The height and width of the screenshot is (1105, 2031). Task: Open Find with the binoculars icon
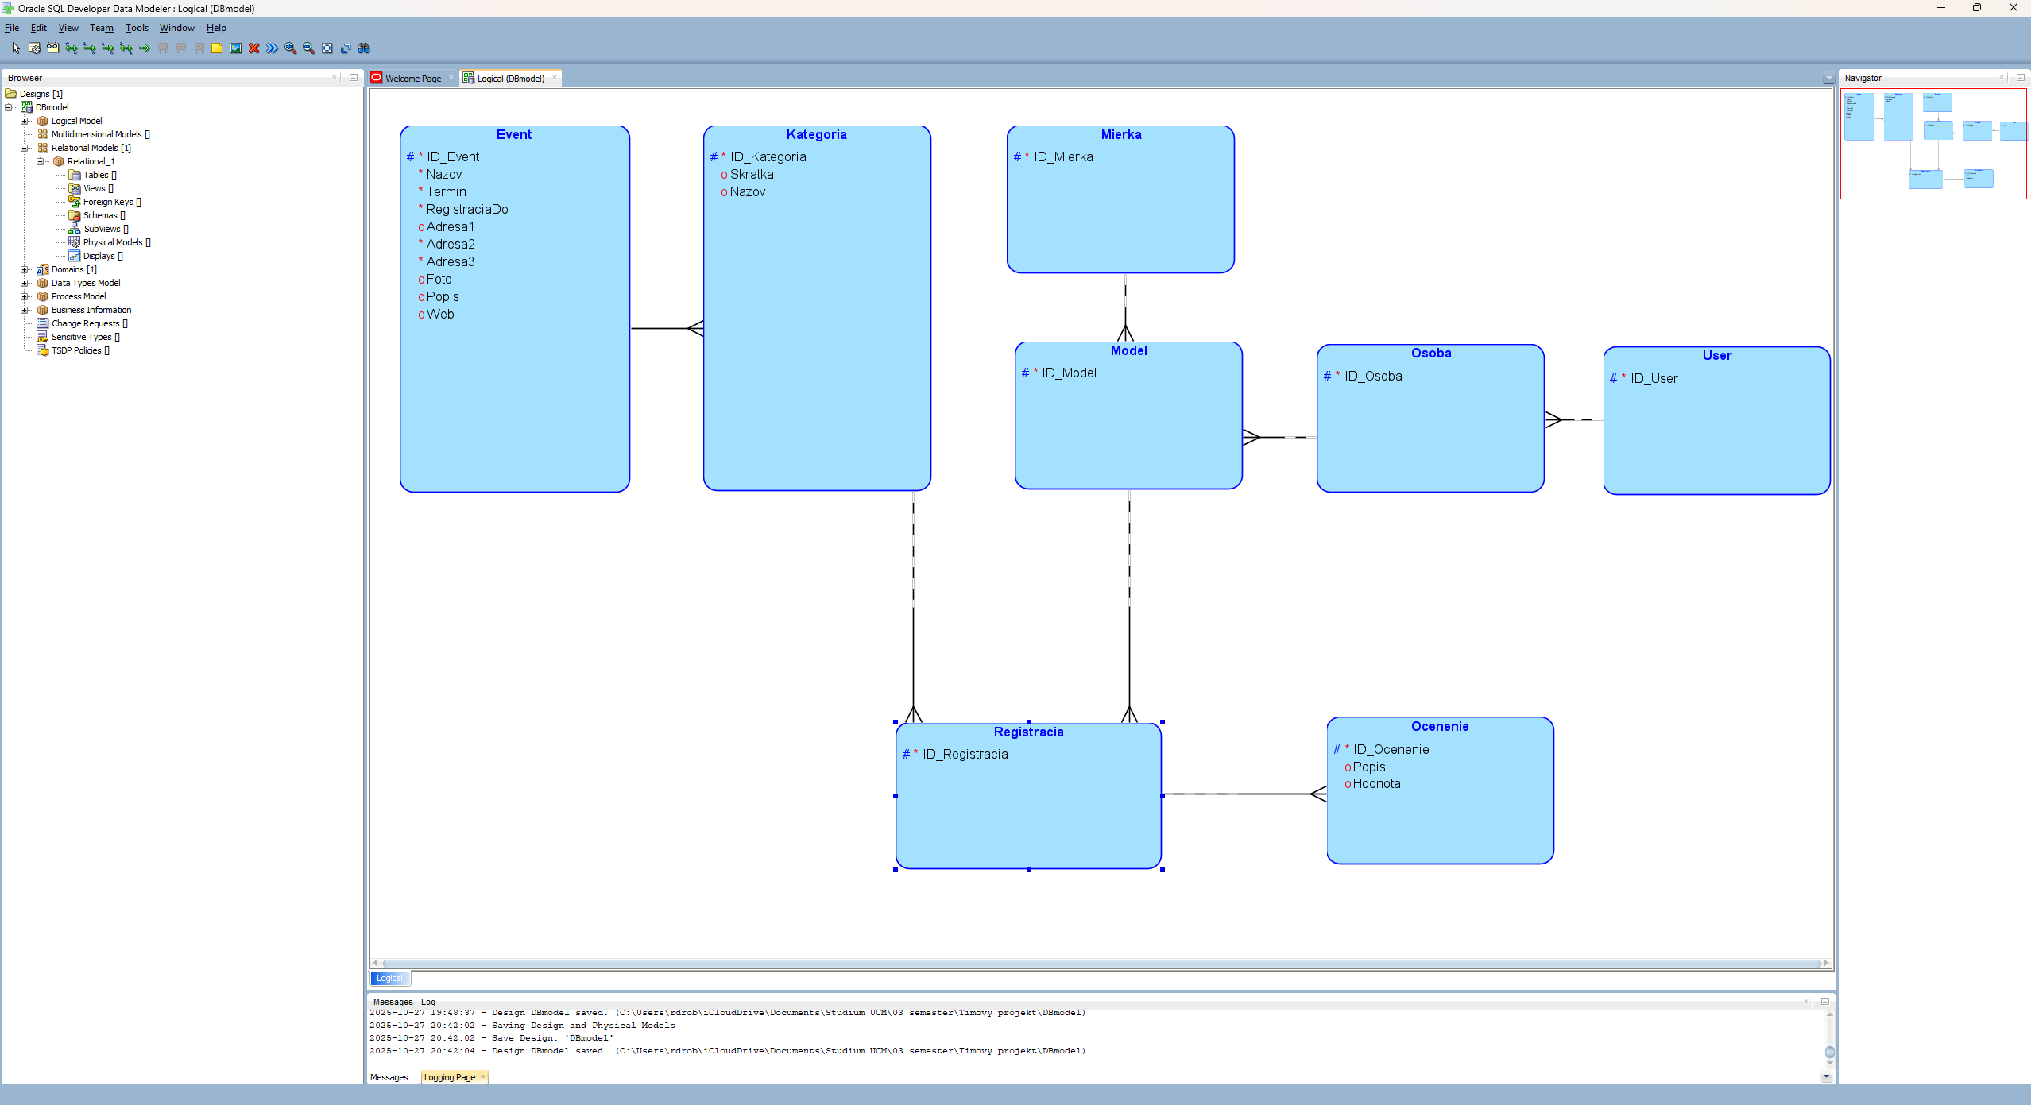[364, 48]
